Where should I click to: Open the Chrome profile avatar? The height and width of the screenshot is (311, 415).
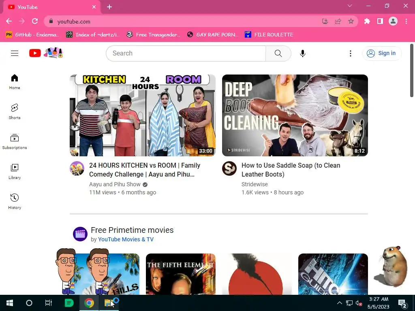tap(393, 21)
